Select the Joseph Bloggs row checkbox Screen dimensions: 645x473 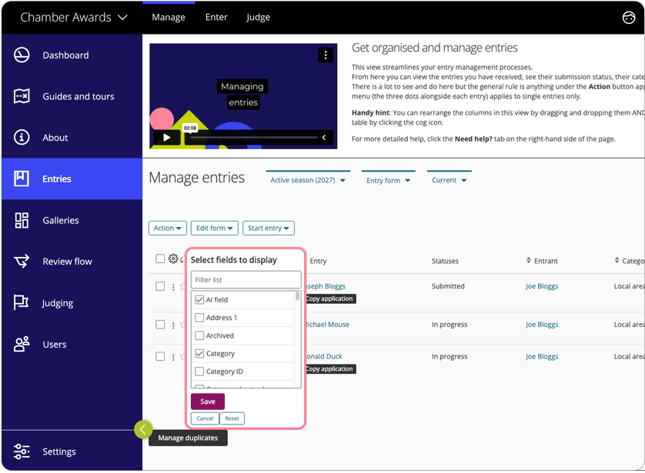pos(160,286)
